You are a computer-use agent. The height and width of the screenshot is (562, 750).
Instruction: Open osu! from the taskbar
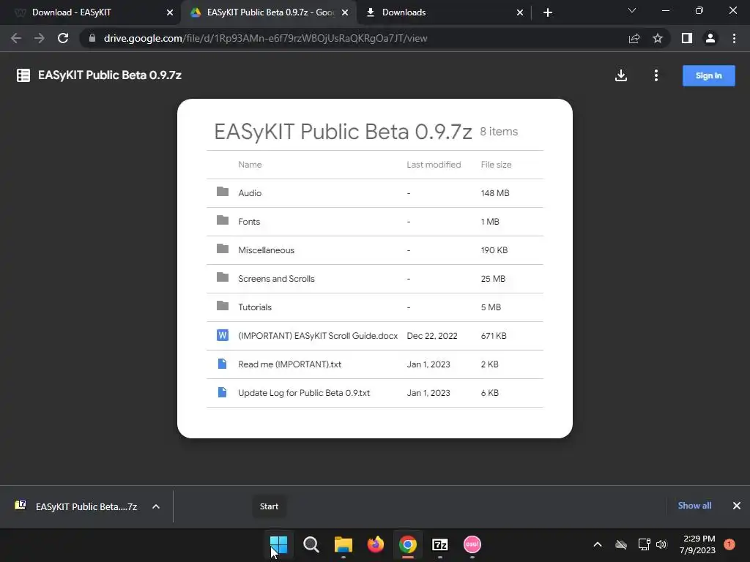coord(472,544)
